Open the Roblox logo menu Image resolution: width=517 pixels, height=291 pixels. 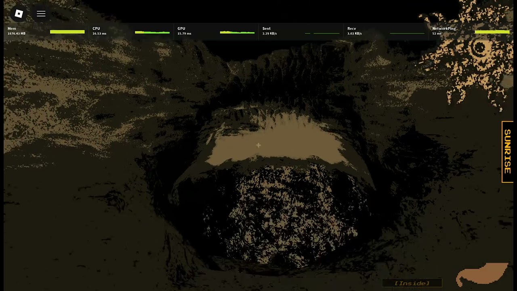pos(19,14)
